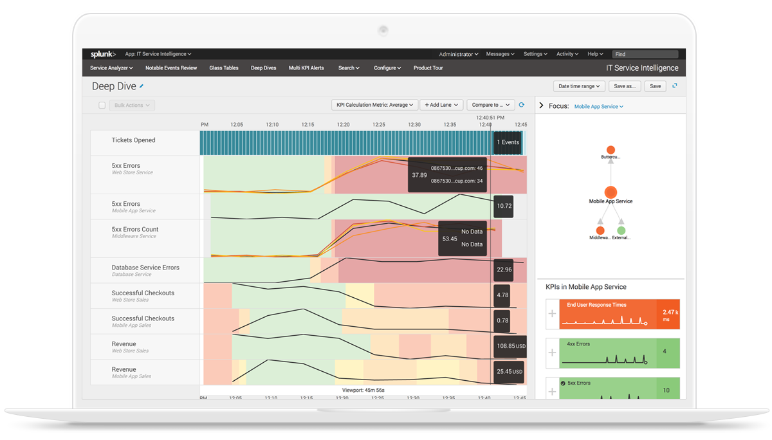Toggle the checkmark on the 5xx Errors KPI
Image resolution: width=772 pixels, height=440 pixels.
[x=563, y=383]
